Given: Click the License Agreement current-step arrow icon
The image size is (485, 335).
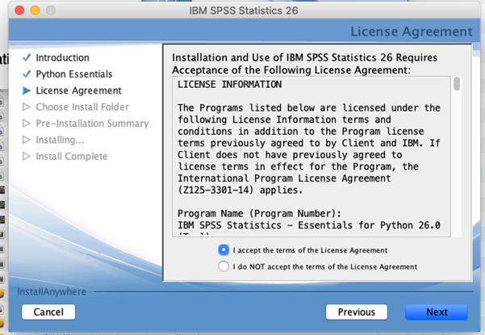Looking at the screenshot, I should (x=27, y=90).
